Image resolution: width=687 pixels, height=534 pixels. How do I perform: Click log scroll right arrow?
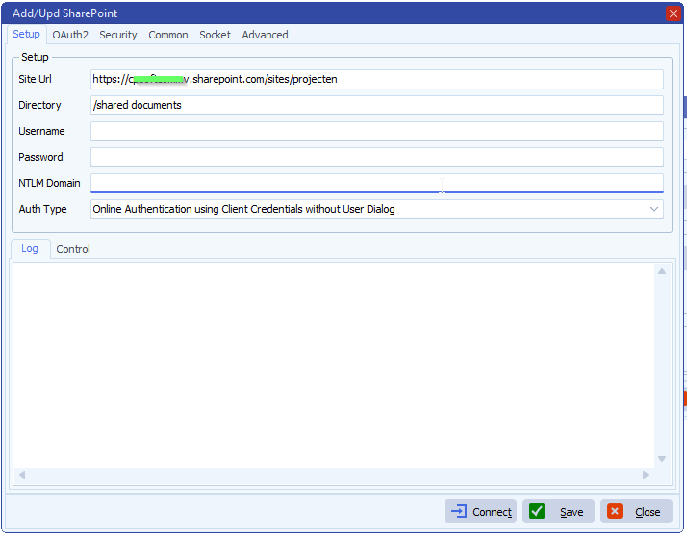[646, 475]
